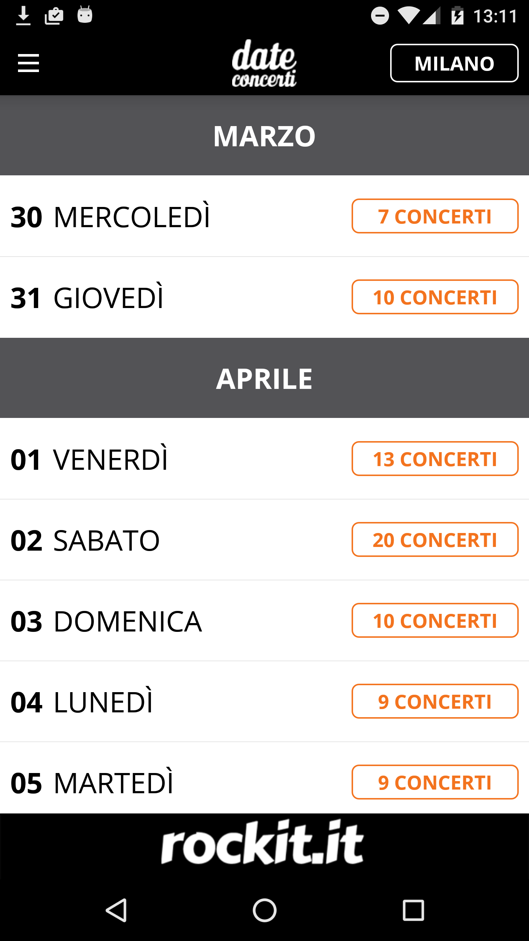This screenshot has width=529, height=941.
Task: Open 9 CONCERTI for Martedì 05
Action: click(x=435, y=782)
